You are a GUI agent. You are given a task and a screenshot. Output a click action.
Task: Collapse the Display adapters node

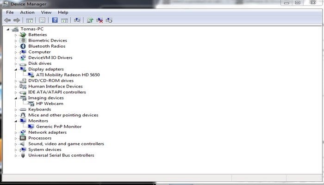[16, 69]
